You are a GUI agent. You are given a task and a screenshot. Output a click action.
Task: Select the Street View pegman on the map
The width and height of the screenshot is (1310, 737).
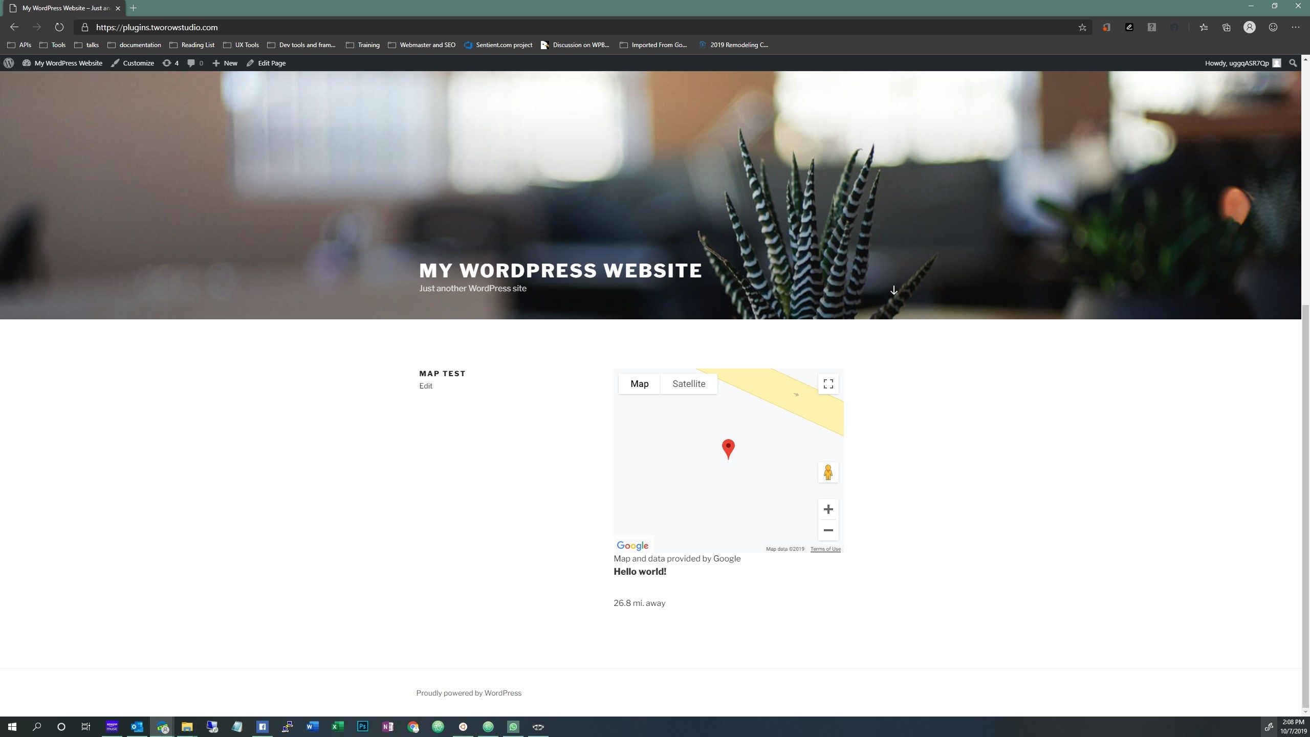click(x=828, y=472)
